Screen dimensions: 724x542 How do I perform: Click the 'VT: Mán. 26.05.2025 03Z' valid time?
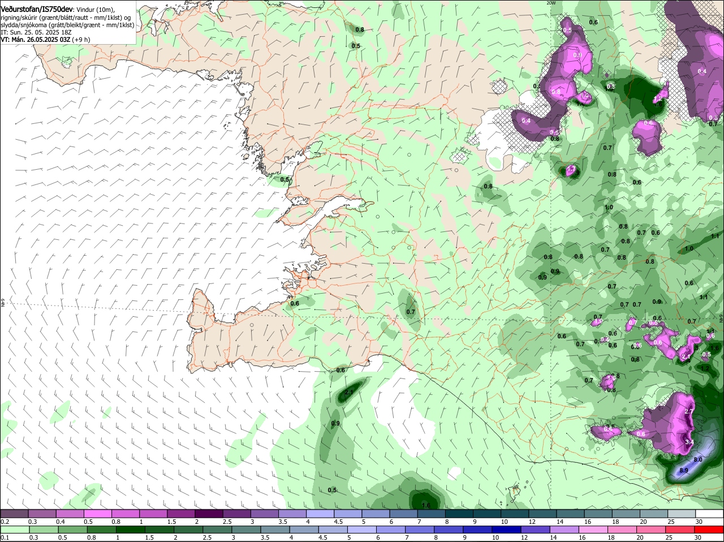click(x=36, y=40)
